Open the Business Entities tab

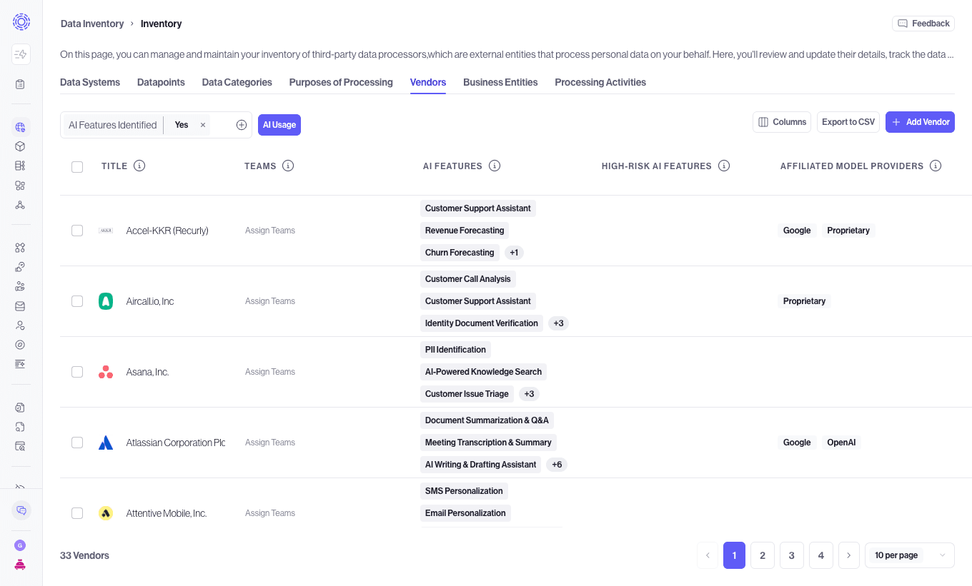(x=500, y=82)
